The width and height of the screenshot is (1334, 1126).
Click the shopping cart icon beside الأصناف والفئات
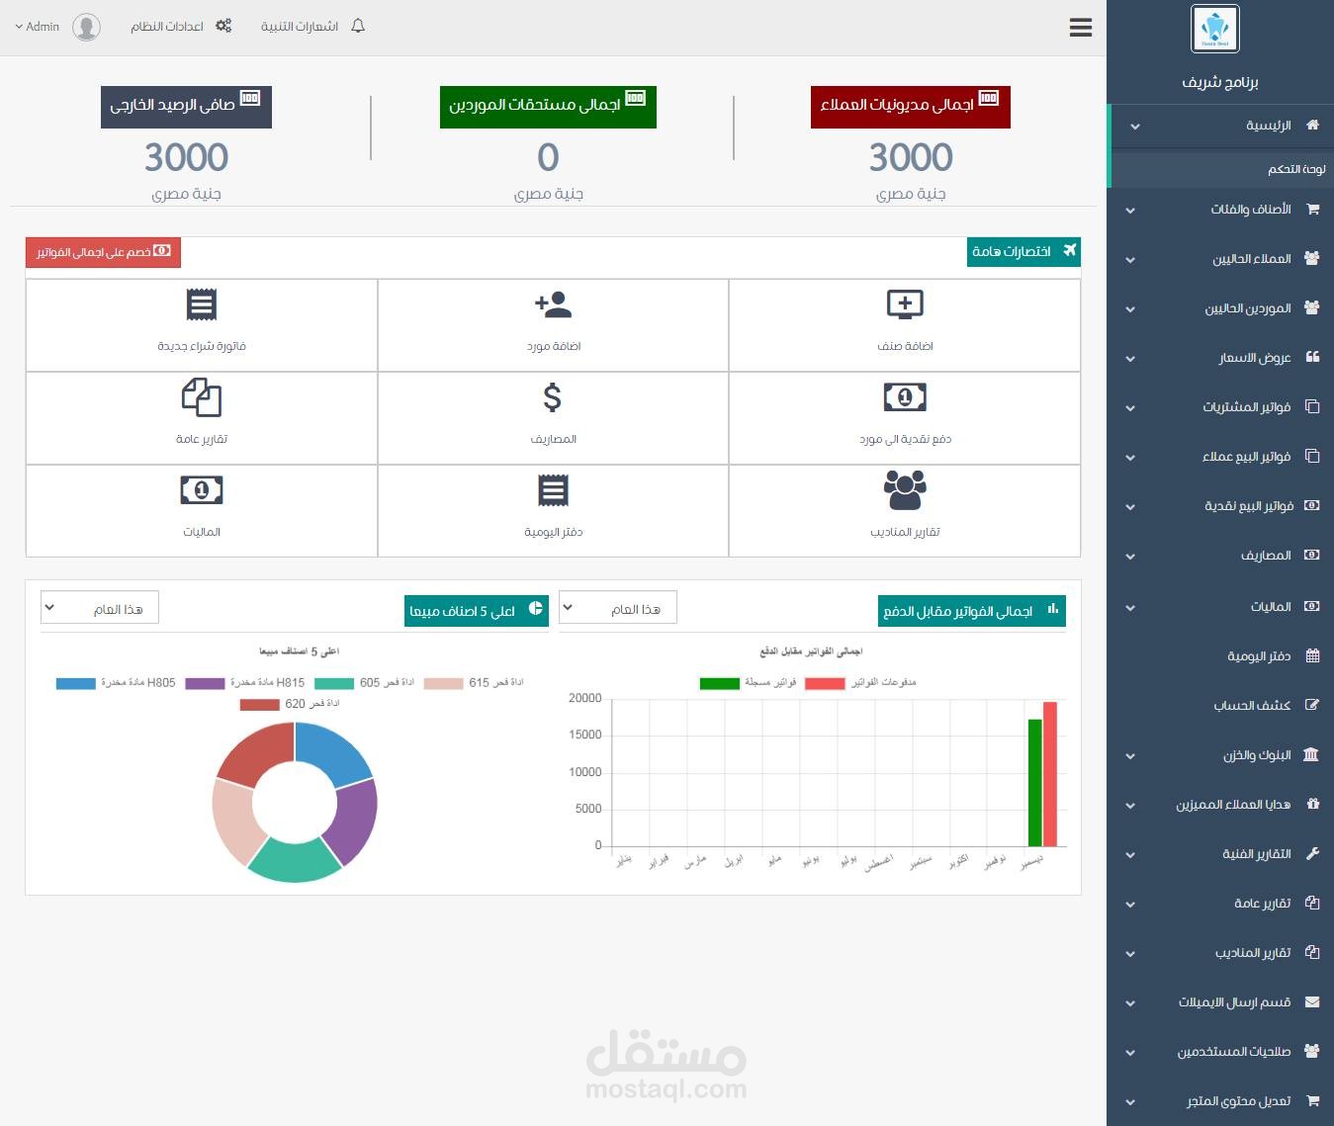pos(1312,210)
